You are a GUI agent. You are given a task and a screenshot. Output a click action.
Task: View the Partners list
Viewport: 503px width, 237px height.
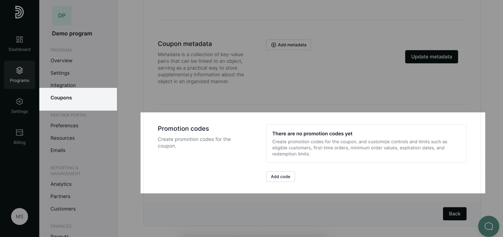[60, 196]
